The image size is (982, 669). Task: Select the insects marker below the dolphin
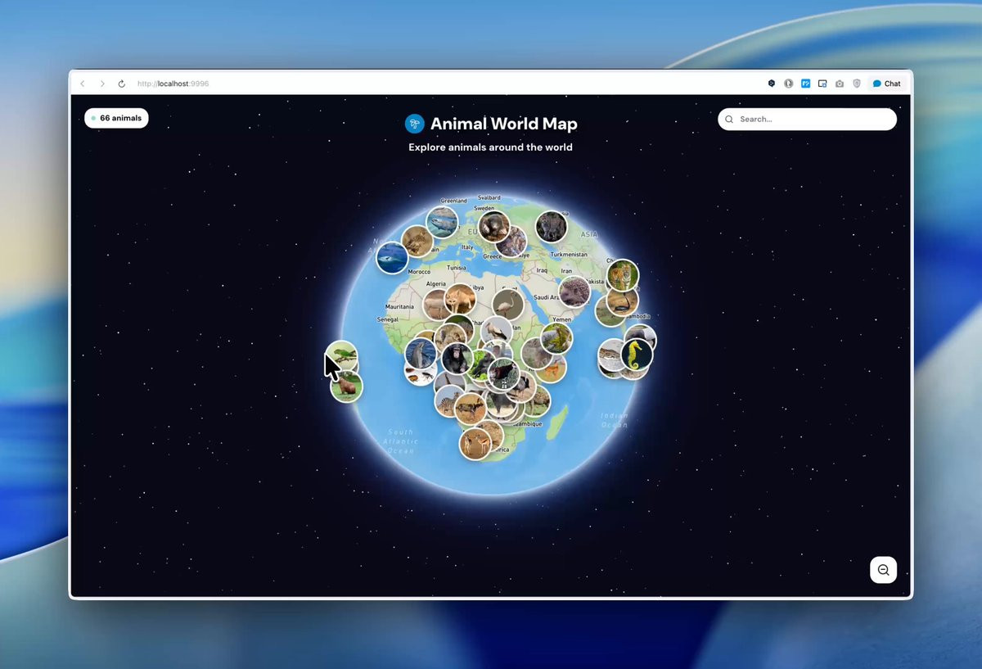click(x=419, y=375)
